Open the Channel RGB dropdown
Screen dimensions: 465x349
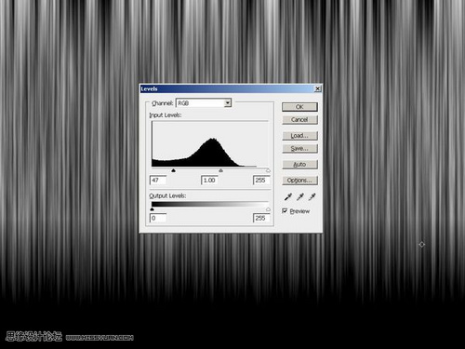[x=204, y=102]
